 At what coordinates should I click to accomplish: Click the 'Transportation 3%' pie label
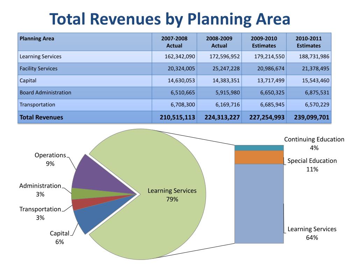(40, 213)
